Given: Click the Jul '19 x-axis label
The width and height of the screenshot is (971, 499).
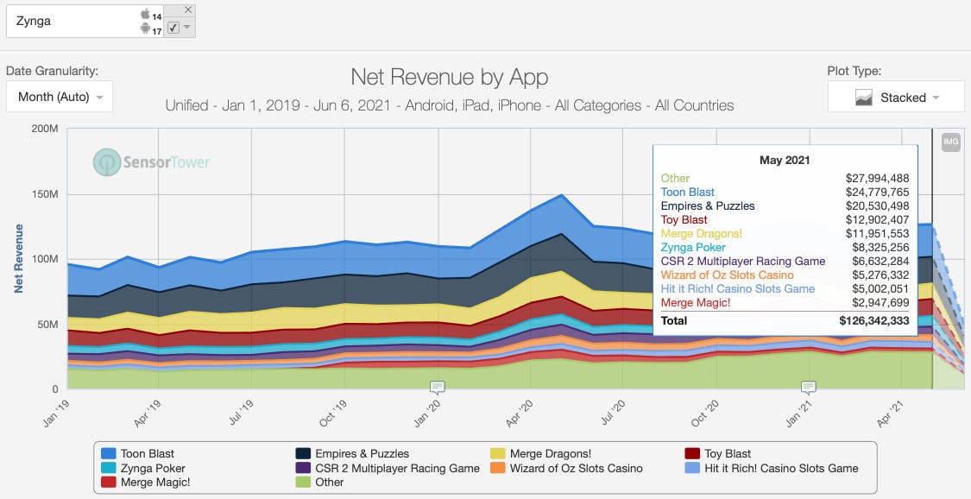Looking at the screenshot, I should point(243,413).
